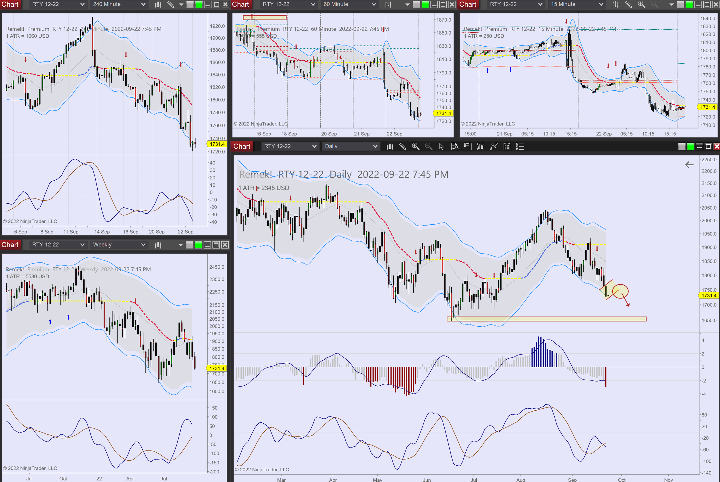Open 240 Minute interval dropdown

click(x=119, y=4)
